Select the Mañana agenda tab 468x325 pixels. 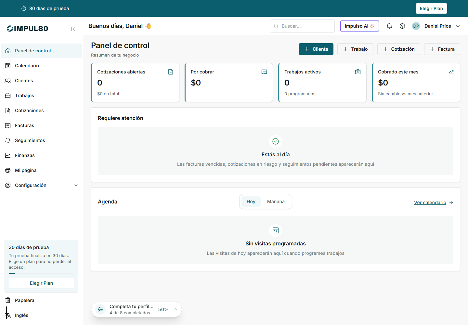click(276, 201)
